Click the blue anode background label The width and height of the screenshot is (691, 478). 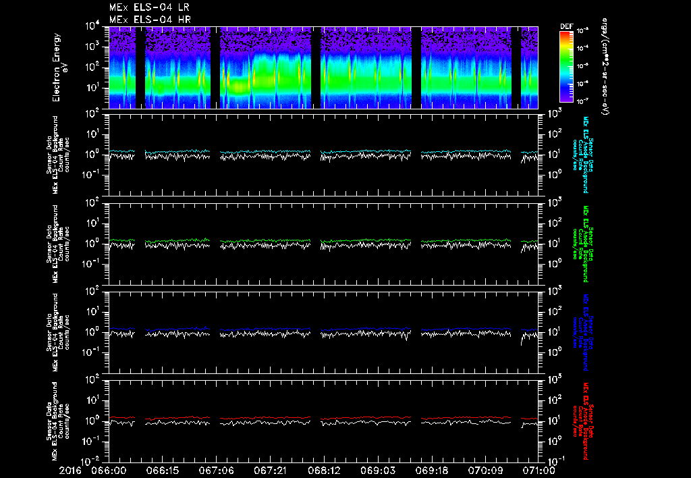click(x=584, y=332)
